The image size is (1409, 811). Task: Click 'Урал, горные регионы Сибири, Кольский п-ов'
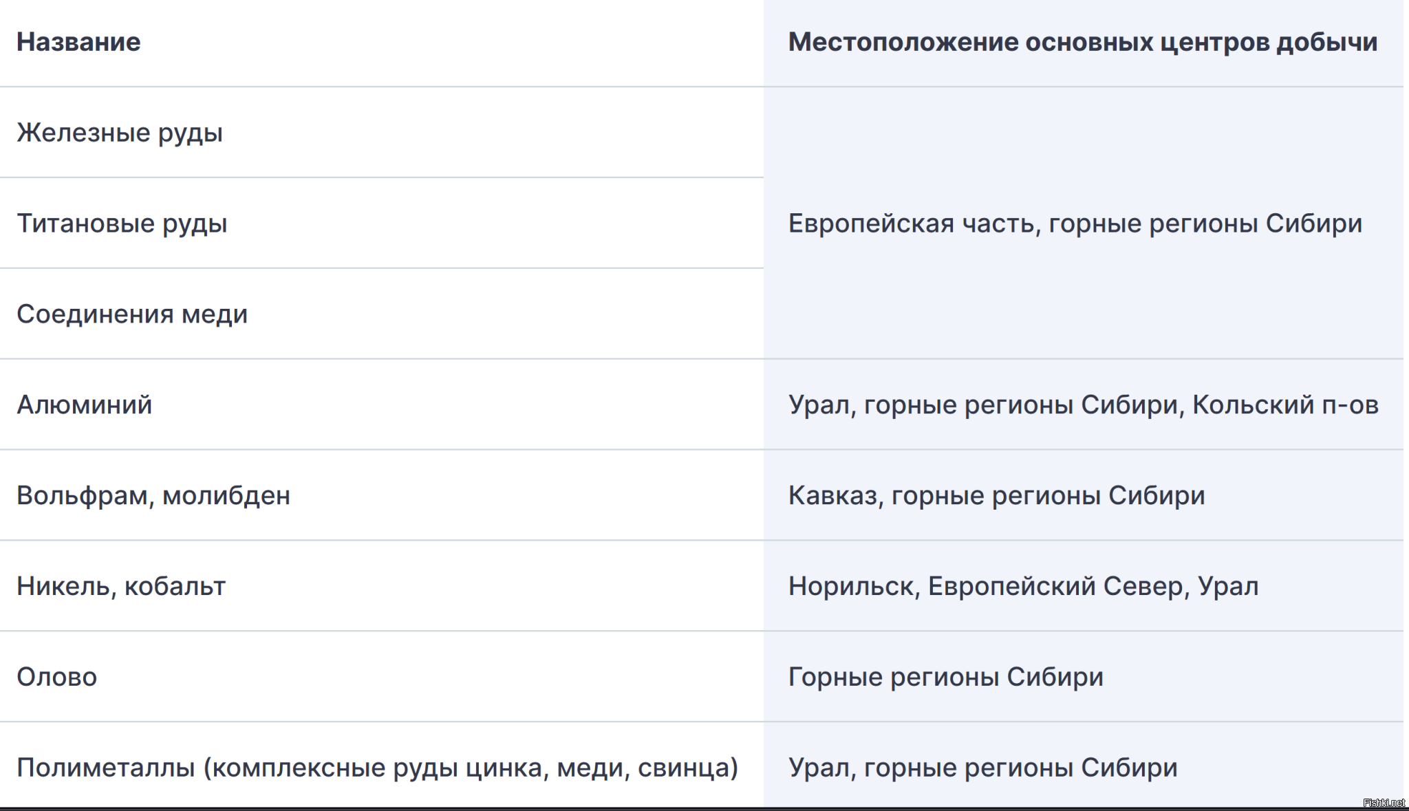1084,405
